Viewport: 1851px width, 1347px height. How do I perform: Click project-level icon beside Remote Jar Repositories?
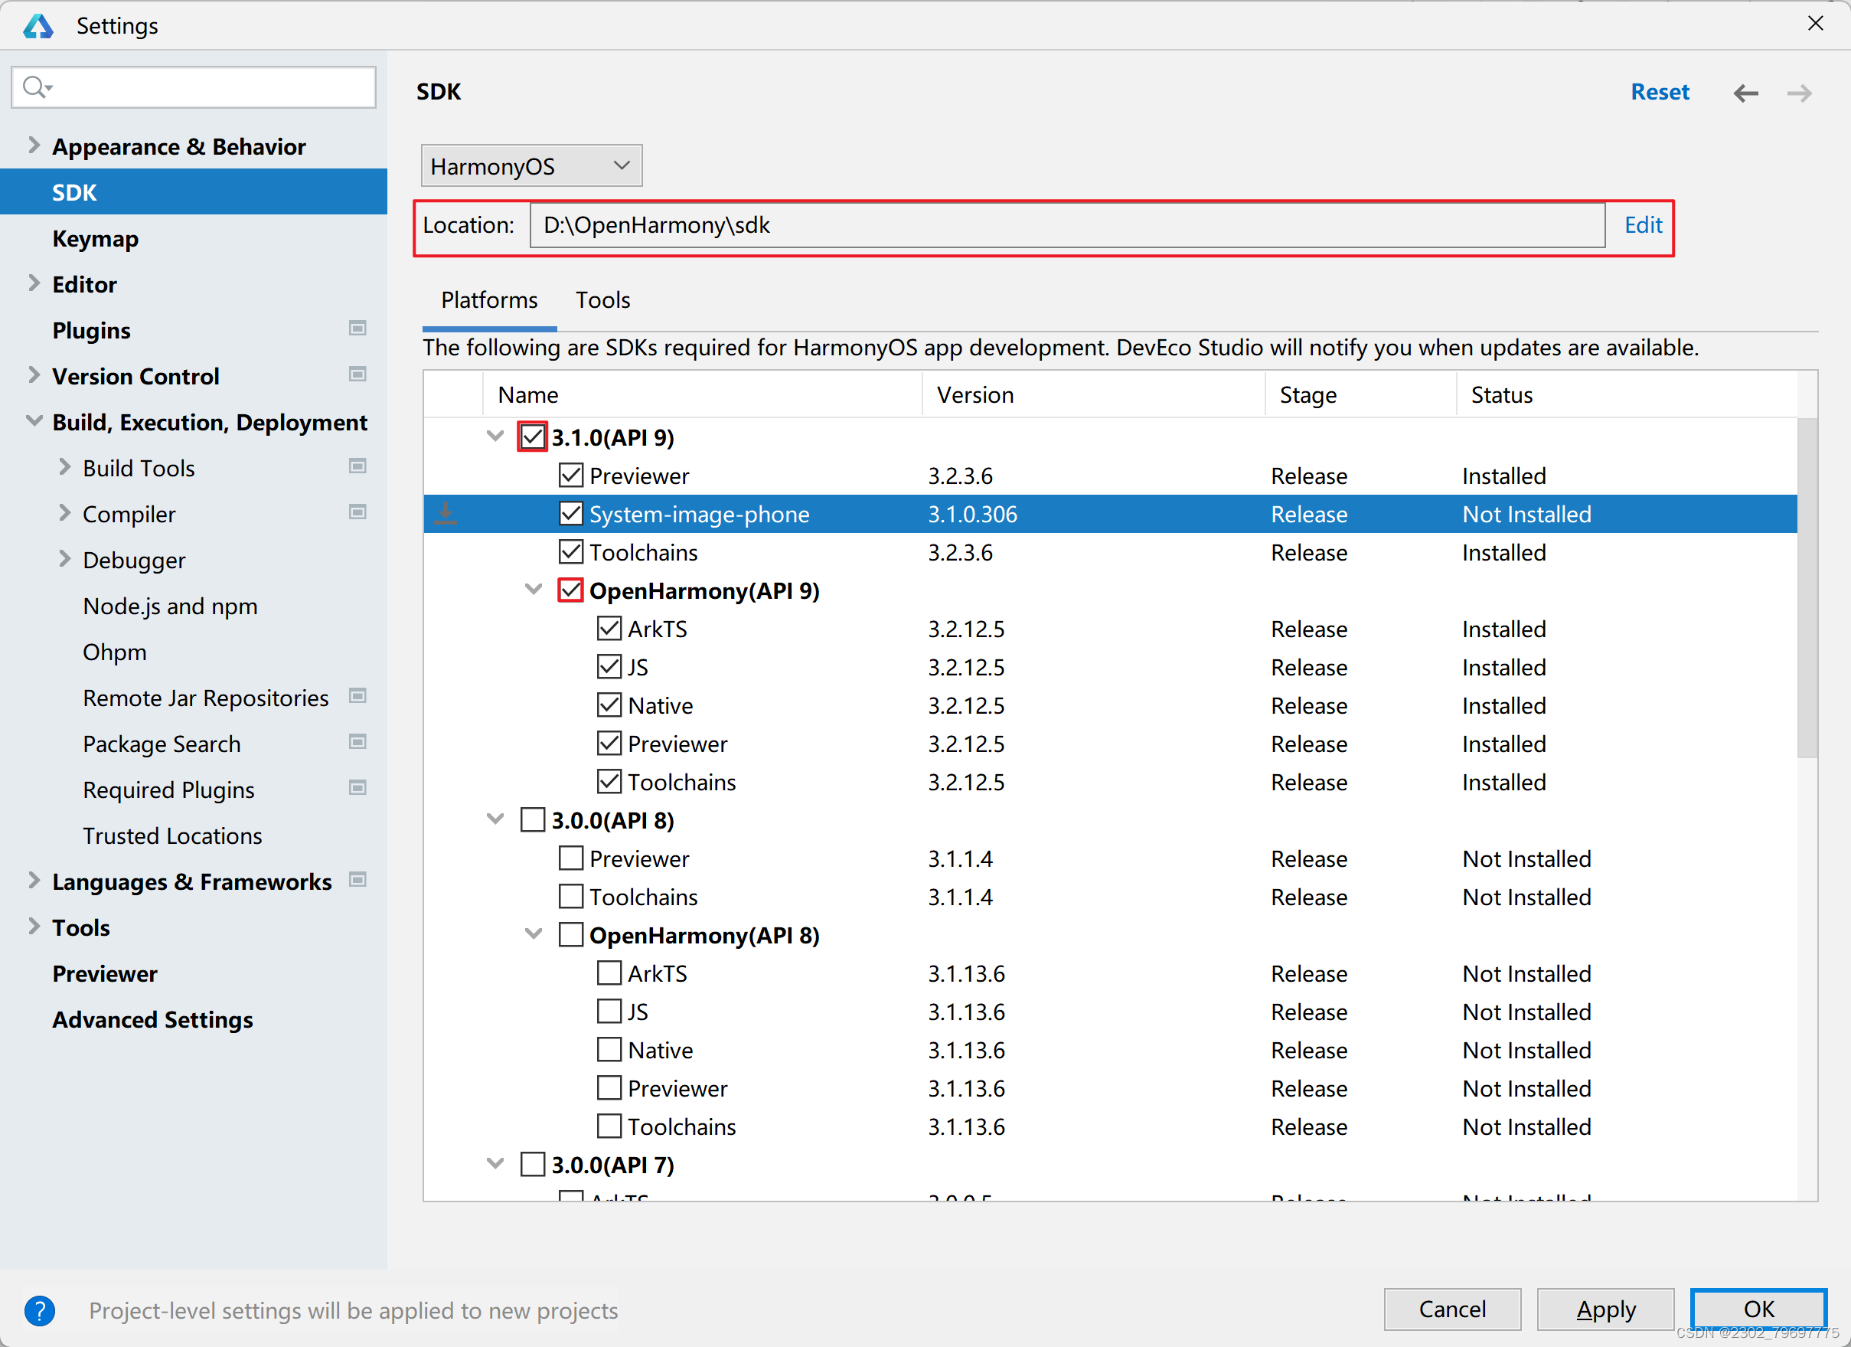pyautogui.click(x=357, y=696)
